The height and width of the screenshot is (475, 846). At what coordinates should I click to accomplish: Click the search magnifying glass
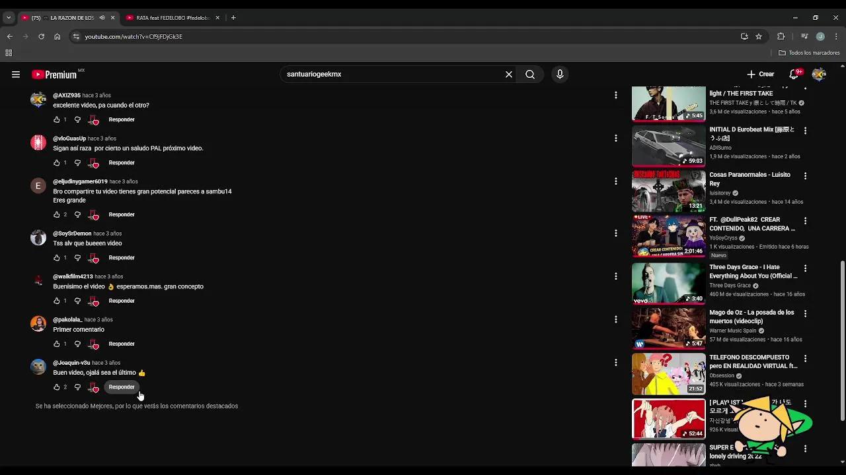click(x=530, y=74)
